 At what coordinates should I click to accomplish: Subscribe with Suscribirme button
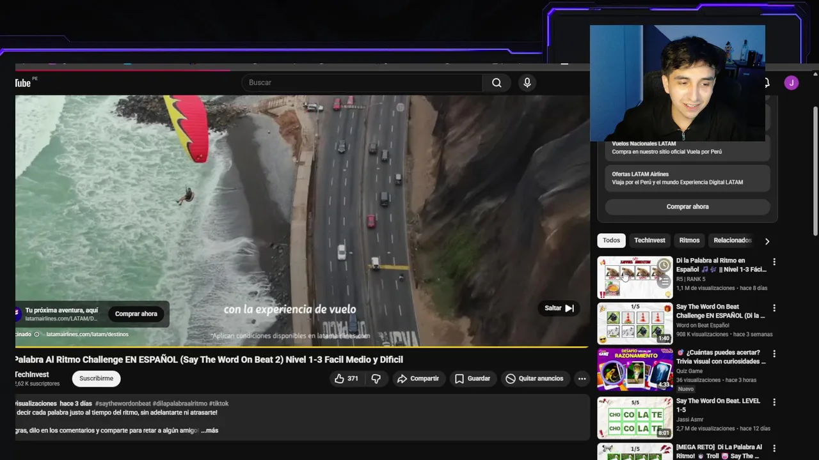click(96, 378)
